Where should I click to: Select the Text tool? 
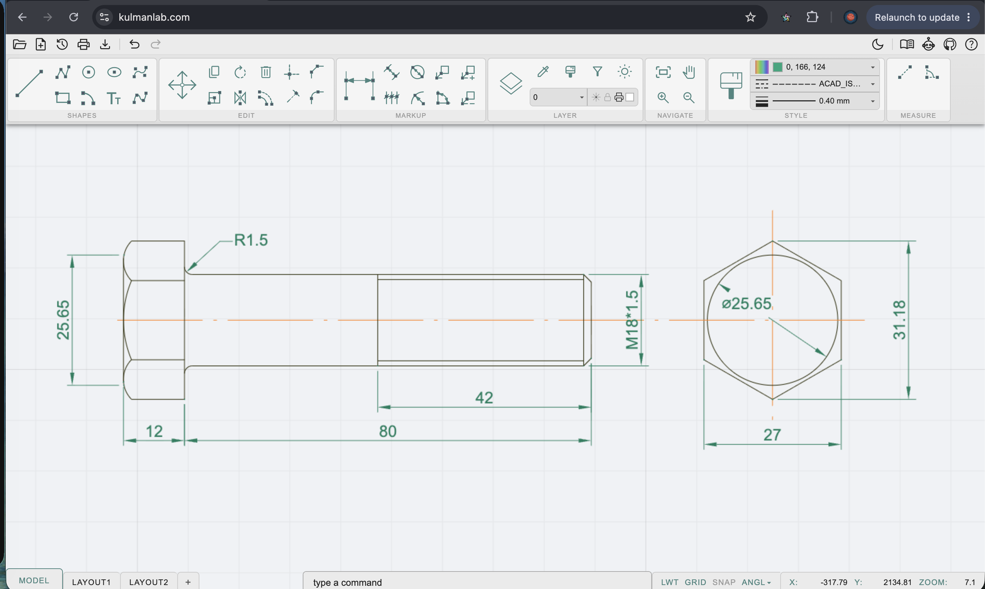pos(114,98)
